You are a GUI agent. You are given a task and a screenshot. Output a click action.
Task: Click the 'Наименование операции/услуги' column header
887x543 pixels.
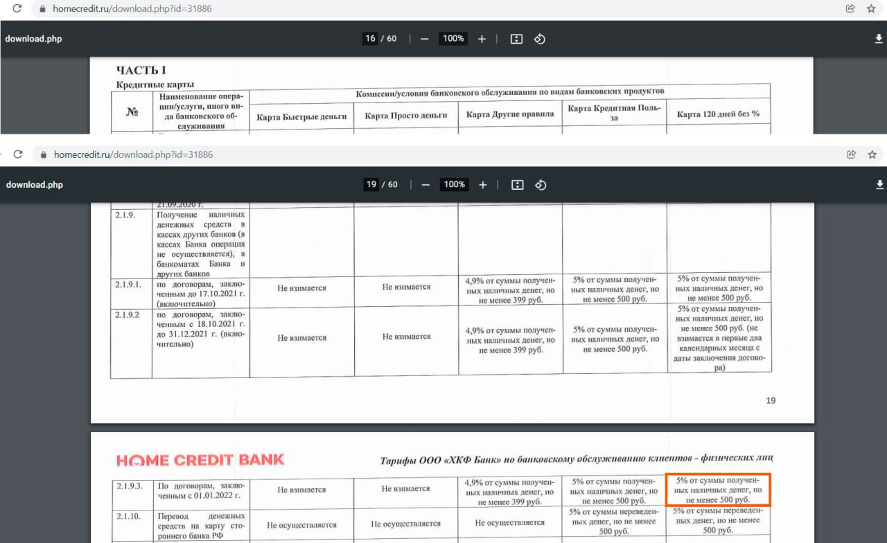201,111
